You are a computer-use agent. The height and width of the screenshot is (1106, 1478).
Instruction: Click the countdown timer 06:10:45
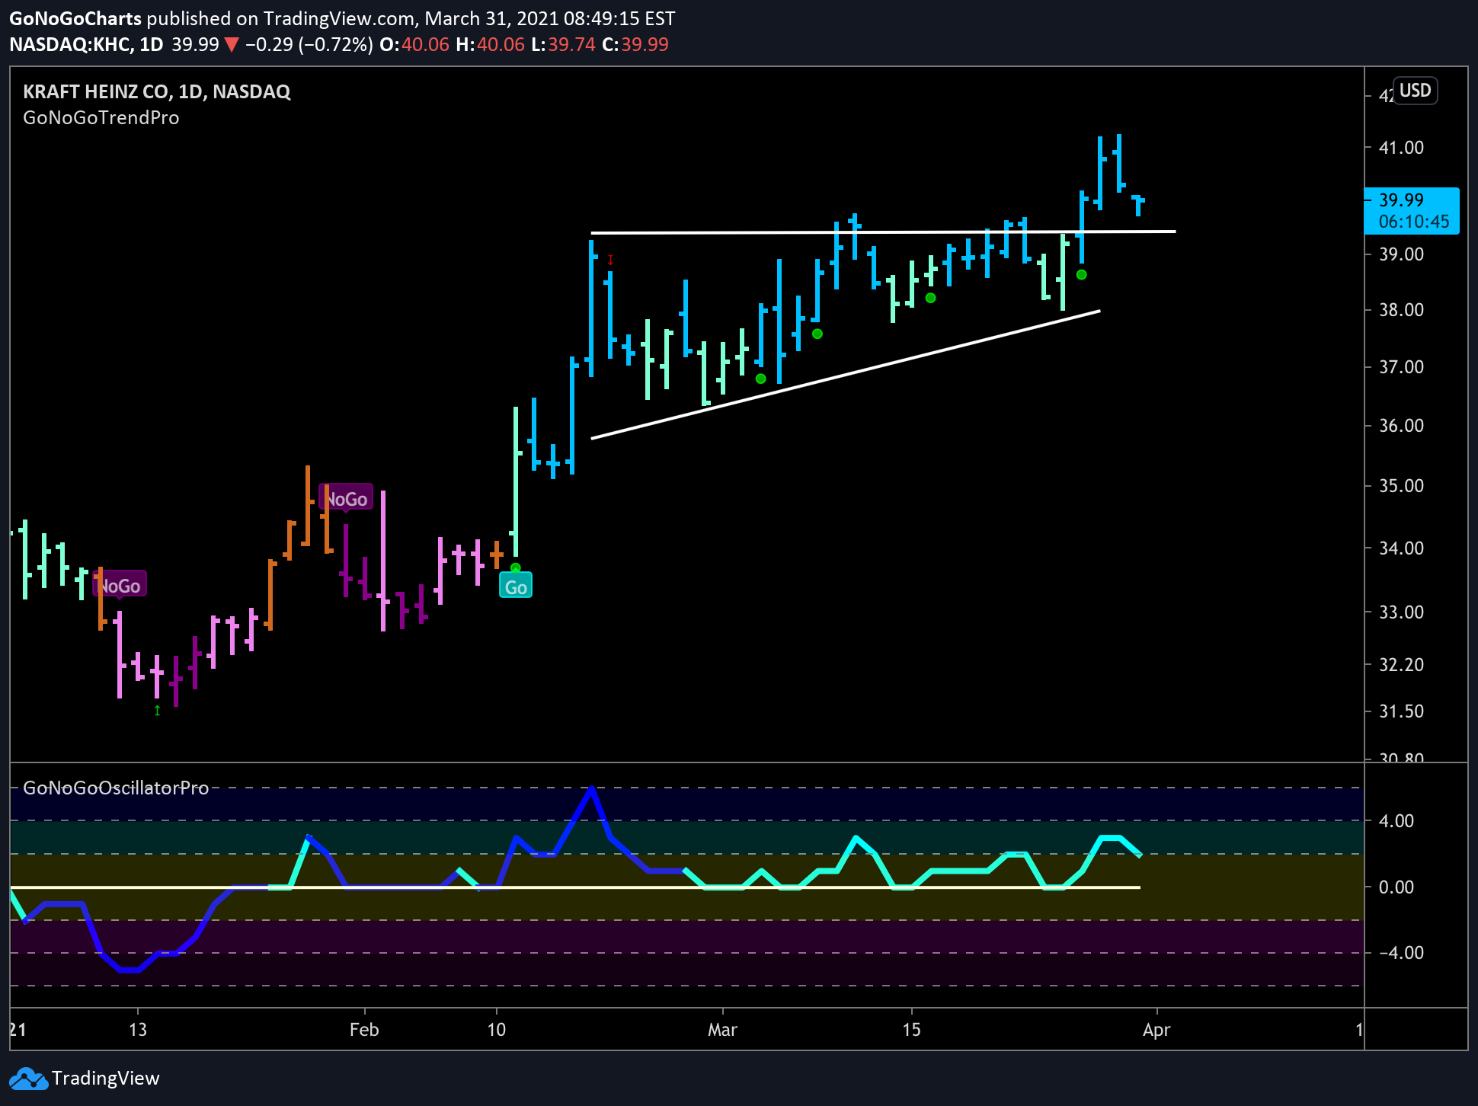click(1414, 222)
